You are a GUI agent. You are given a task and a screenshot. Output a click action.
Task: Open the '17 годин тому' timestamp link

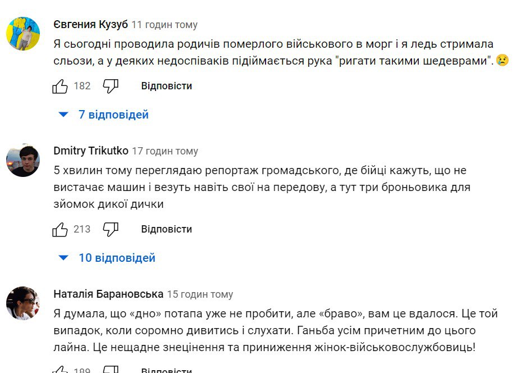point(165,151)
